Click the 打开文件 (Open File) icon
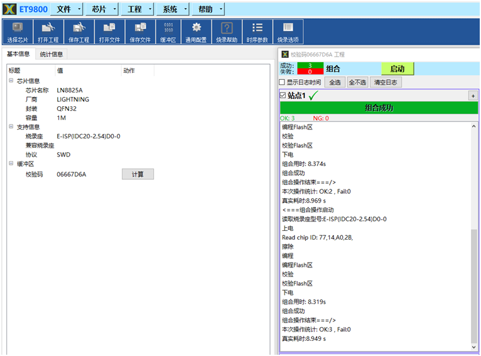481x356 pixels. tap(109, 31)
